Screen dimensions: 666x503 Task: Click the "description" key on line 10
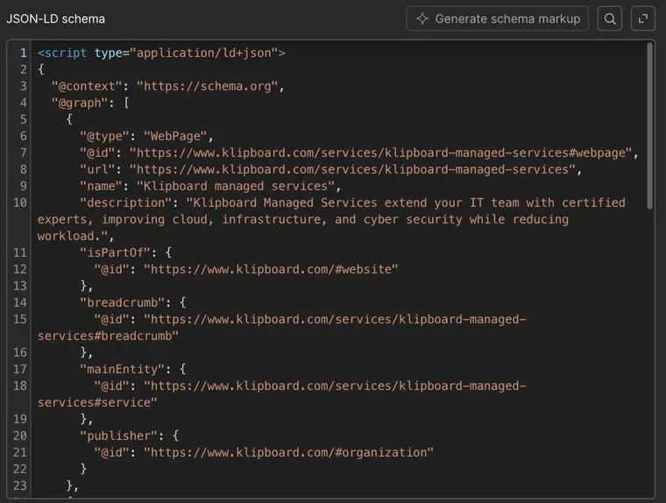(126, 202)
